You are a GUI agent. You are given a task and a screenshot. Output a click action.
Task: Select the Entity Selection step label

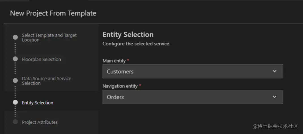(x=37, y=103)
